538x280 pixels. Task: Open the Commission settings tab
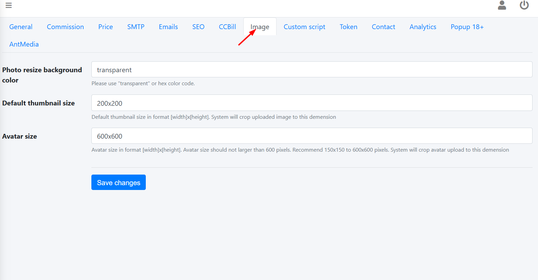coord(65,27)
